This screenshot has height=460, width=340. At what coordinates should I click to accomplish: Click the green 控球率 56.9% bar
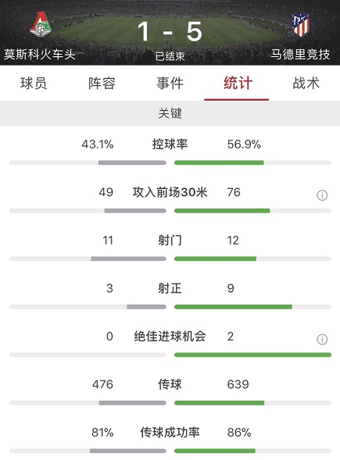click(x=219, y=162)
